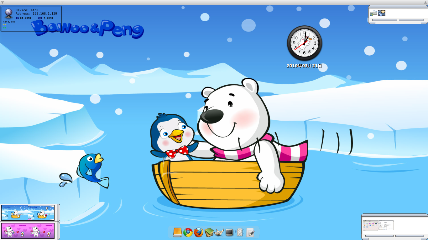Click the IN 86.90MB traffic value
Screen dimensions: 428x240
pyautogui.click(x=23, y=18)
